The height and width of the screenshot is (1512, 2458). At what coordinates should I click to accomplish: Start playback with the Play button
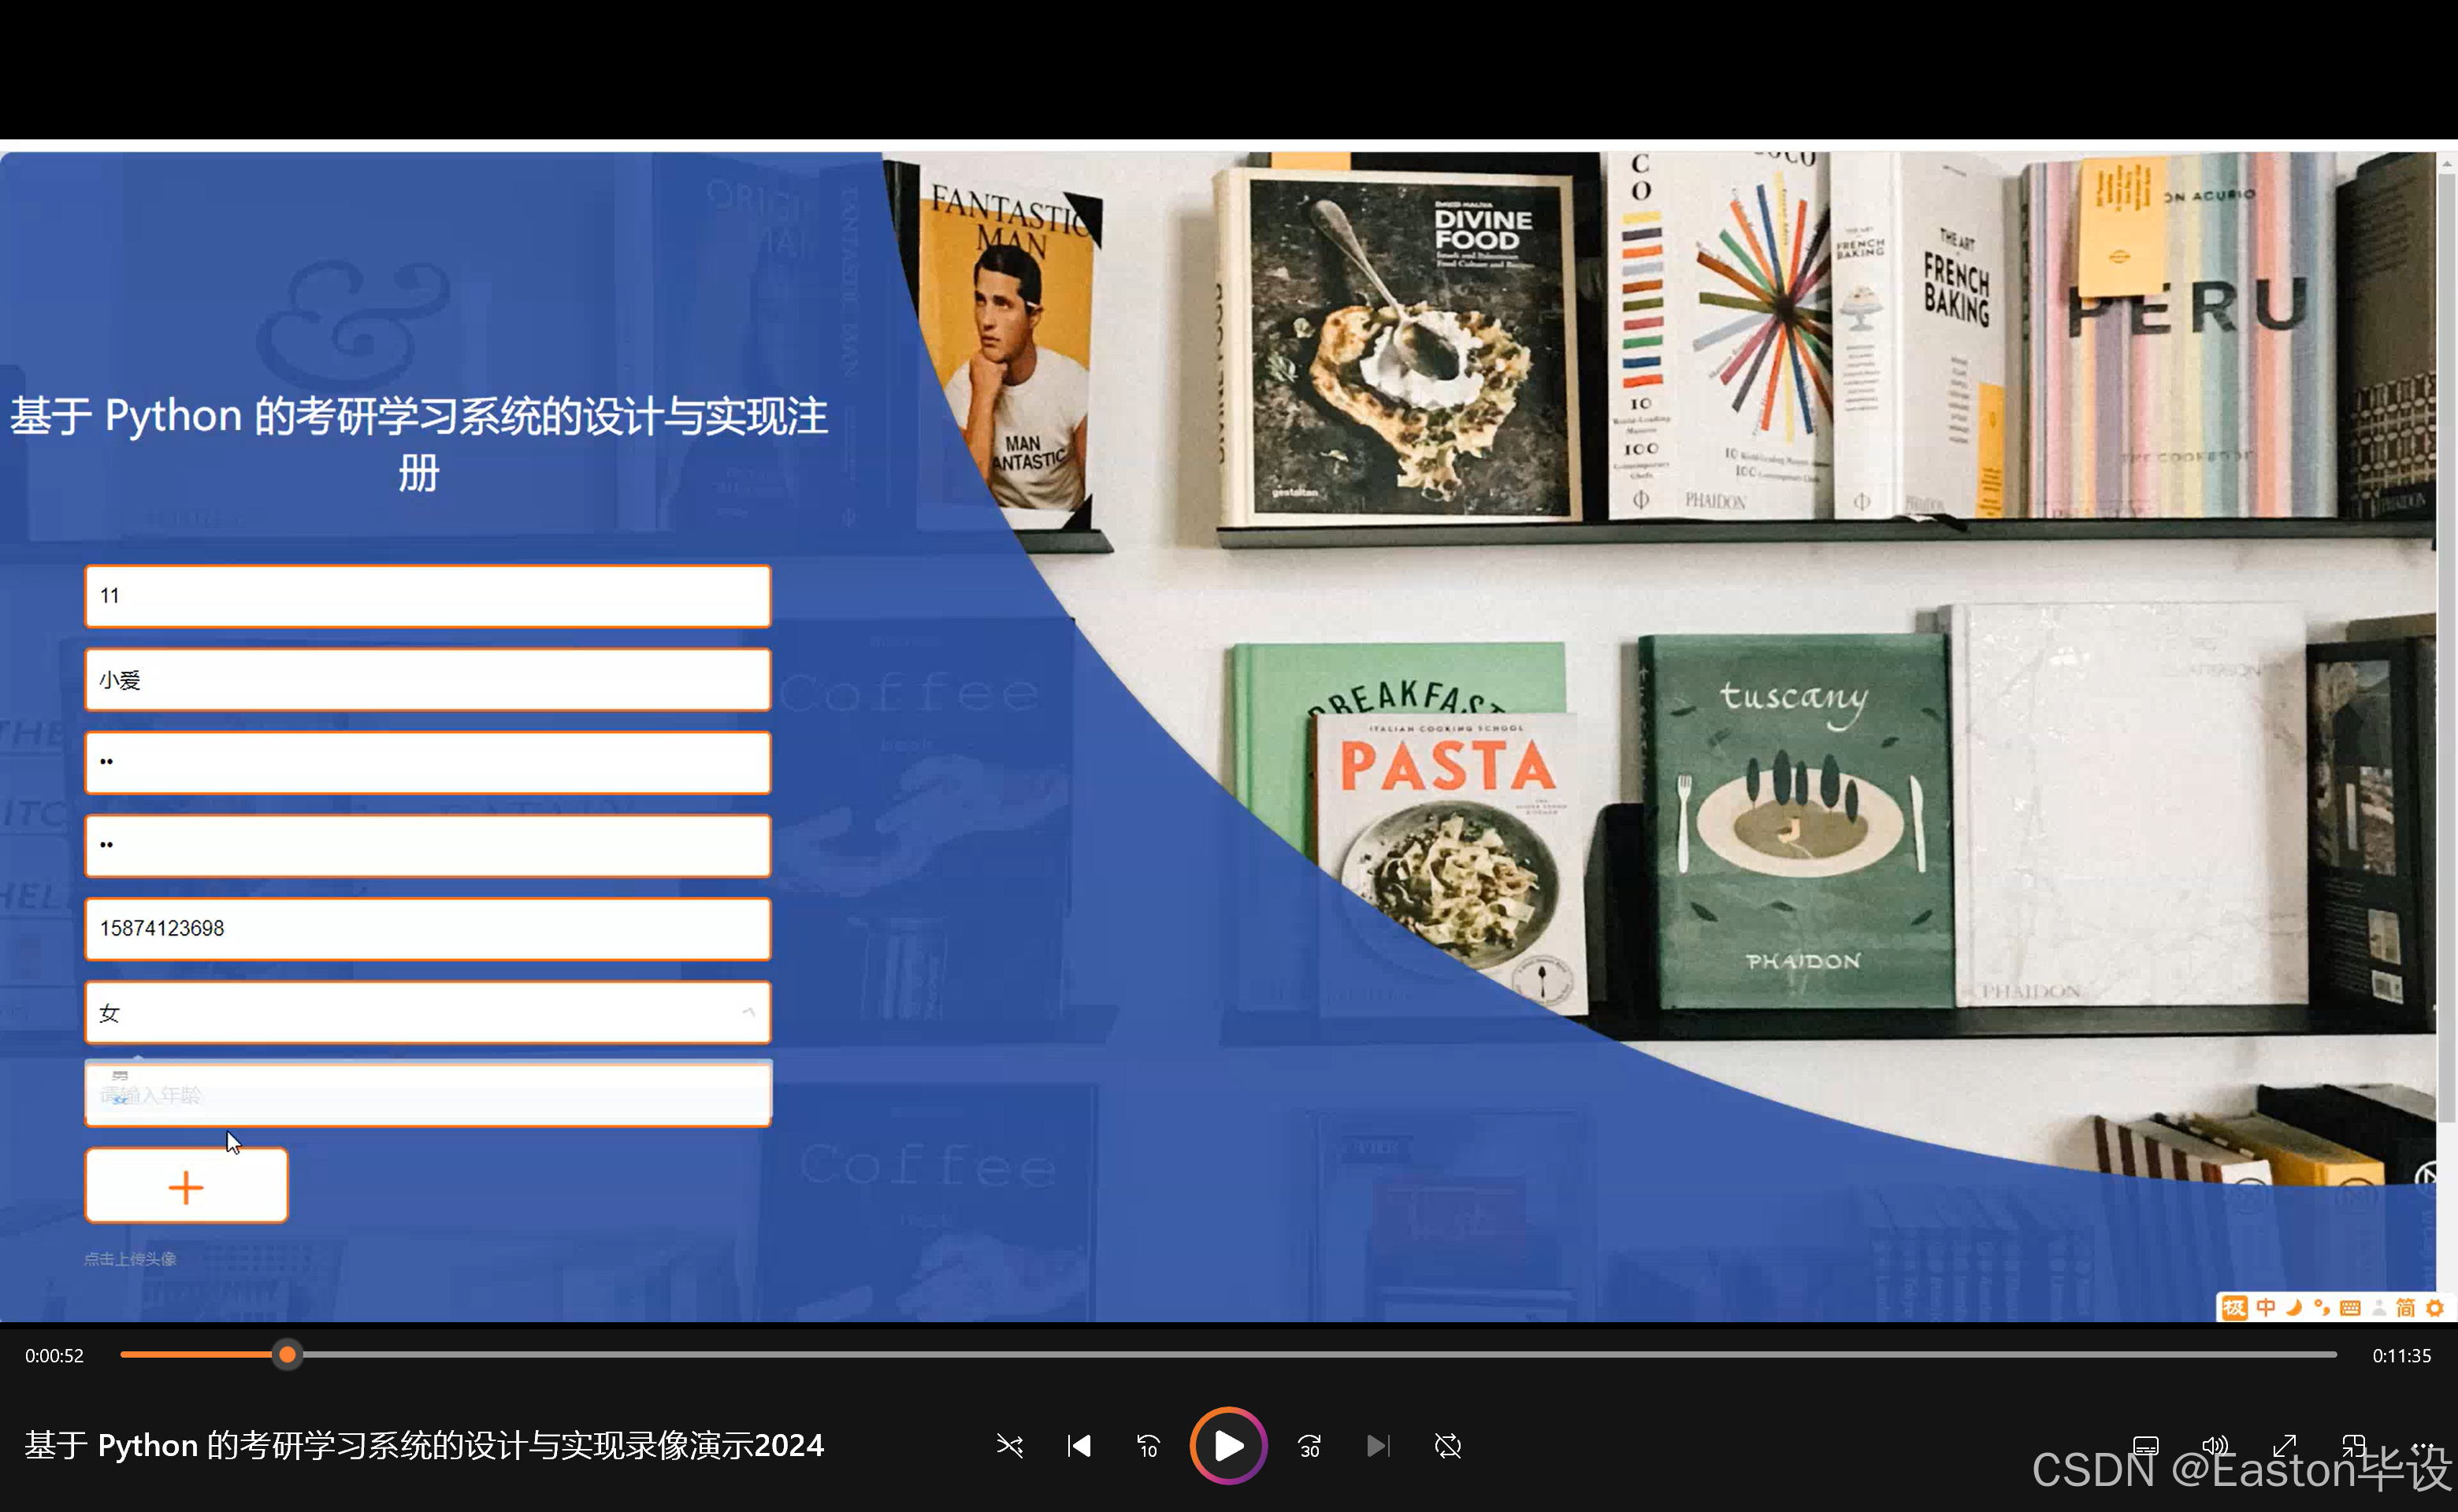pyautogui.click(x=1228, y=1445)
